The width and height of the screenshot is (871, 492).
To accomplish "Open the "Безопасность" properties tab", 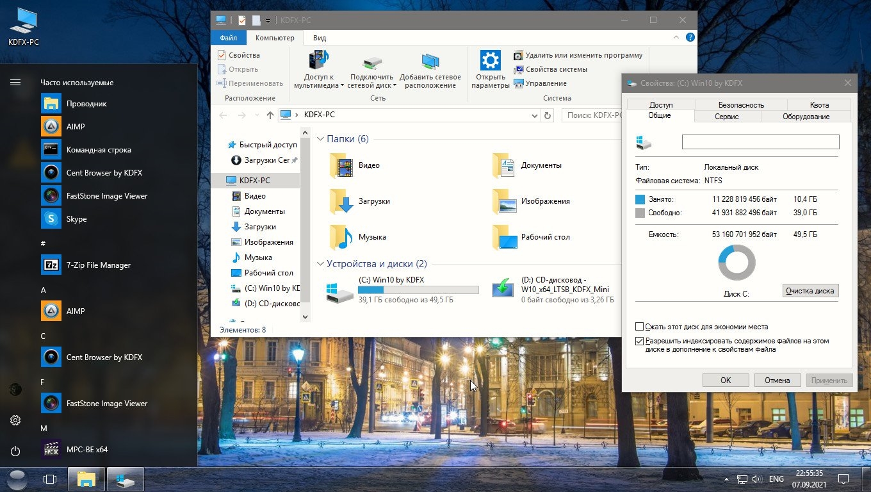I will [741, 104].
